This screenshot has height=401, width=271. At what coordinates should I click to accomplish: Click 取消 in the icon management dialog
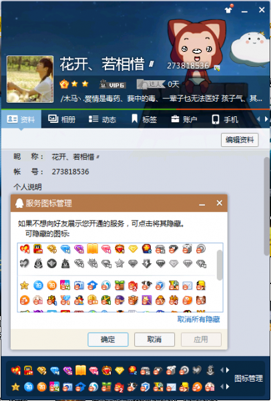click(155, 340)
